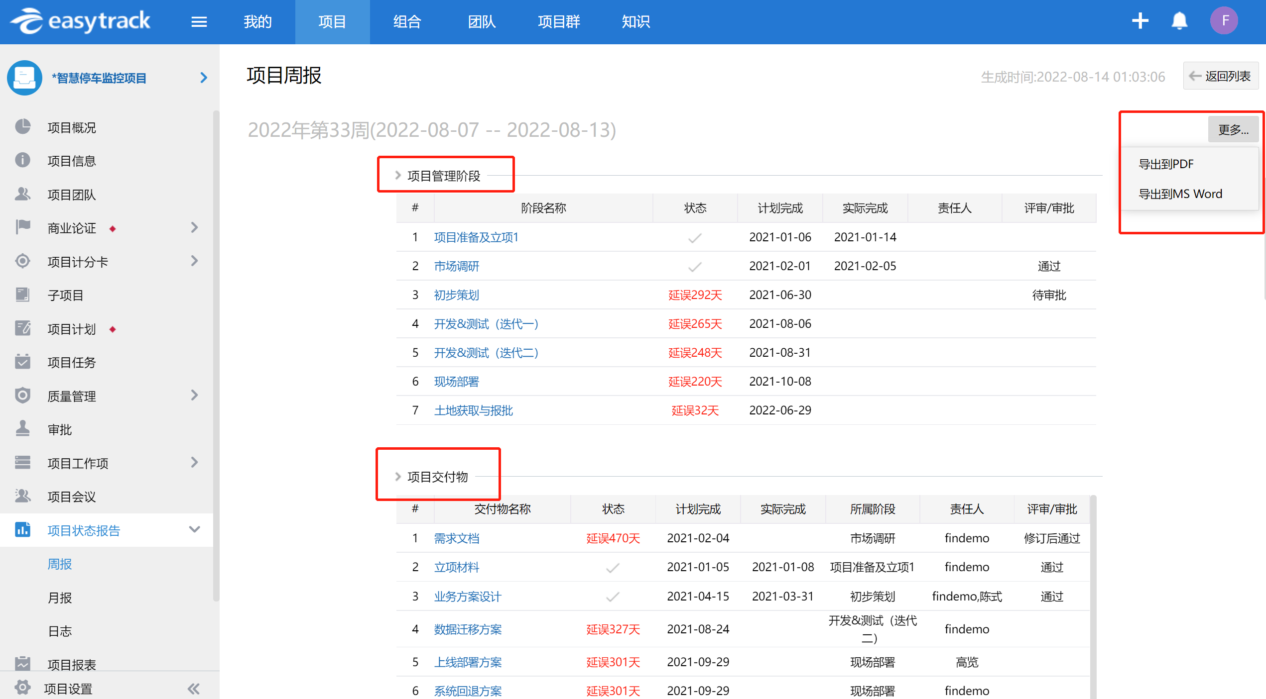The width and height of the screenshot is (1266, 699).
Task: Open the 市场调研 stage link
Action: (x=456, y=266)
